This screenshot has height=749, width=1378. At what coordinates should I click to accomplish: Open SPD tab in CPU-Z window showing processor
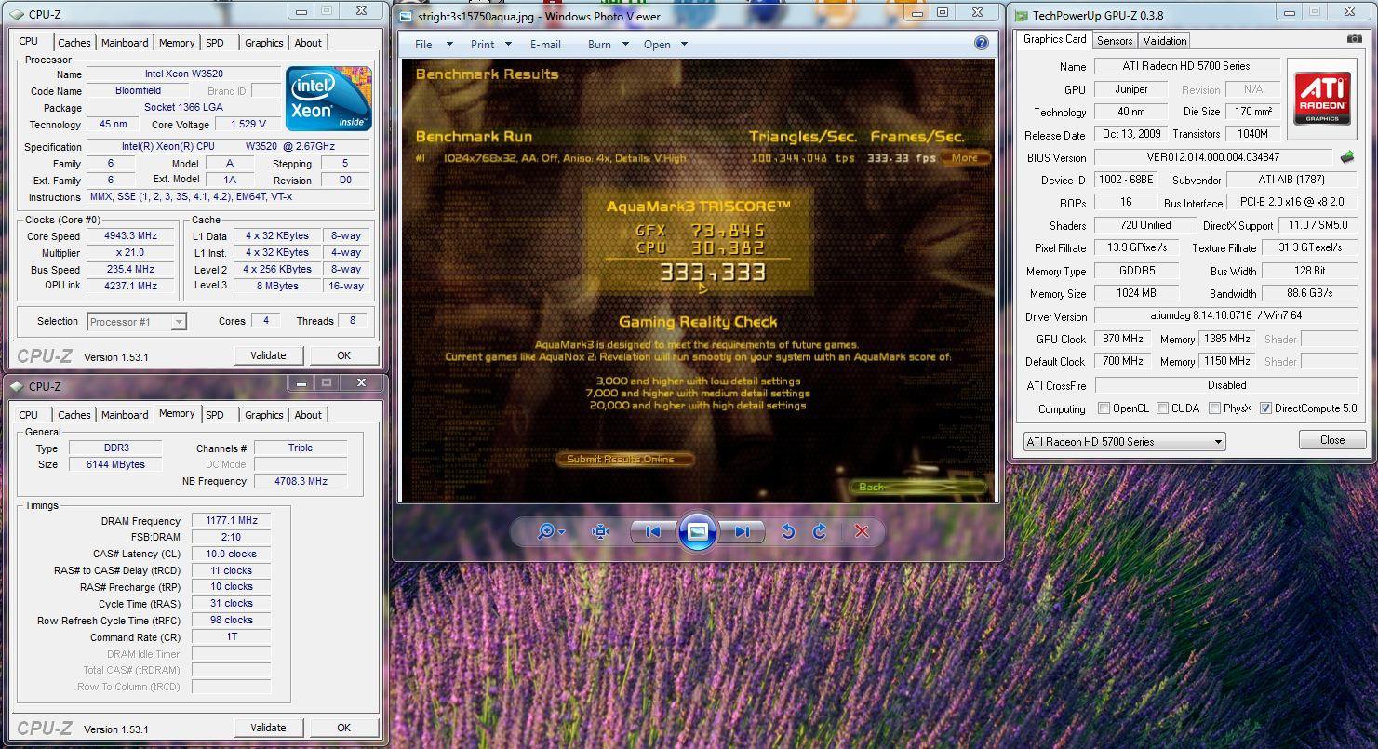pyautogui.click(x=215, y=43)
